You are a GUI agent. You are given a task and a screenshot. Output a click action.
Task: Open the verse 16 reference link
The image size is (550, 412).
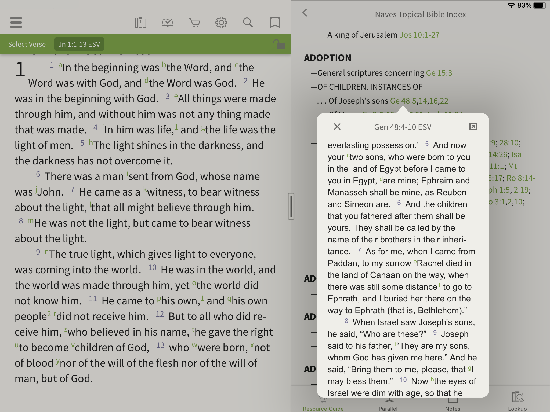[x=433, y=101]
